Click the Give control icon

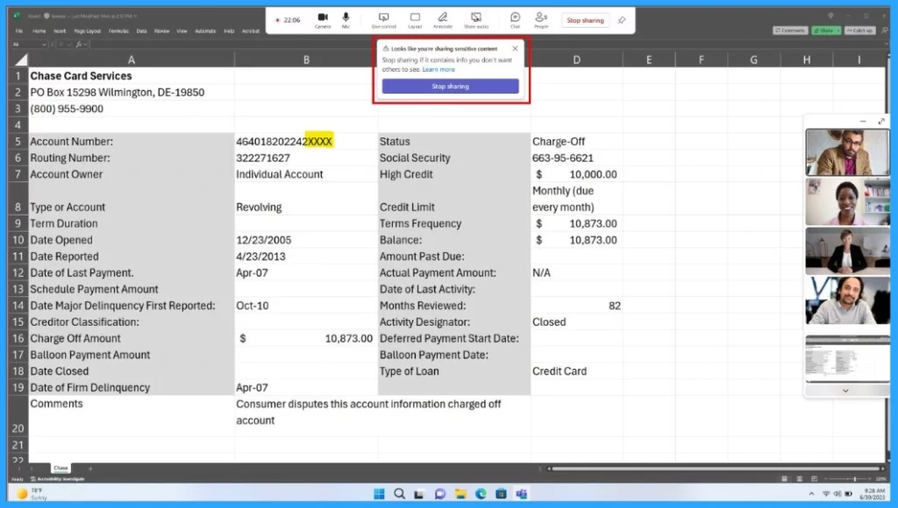coord(384,21)
